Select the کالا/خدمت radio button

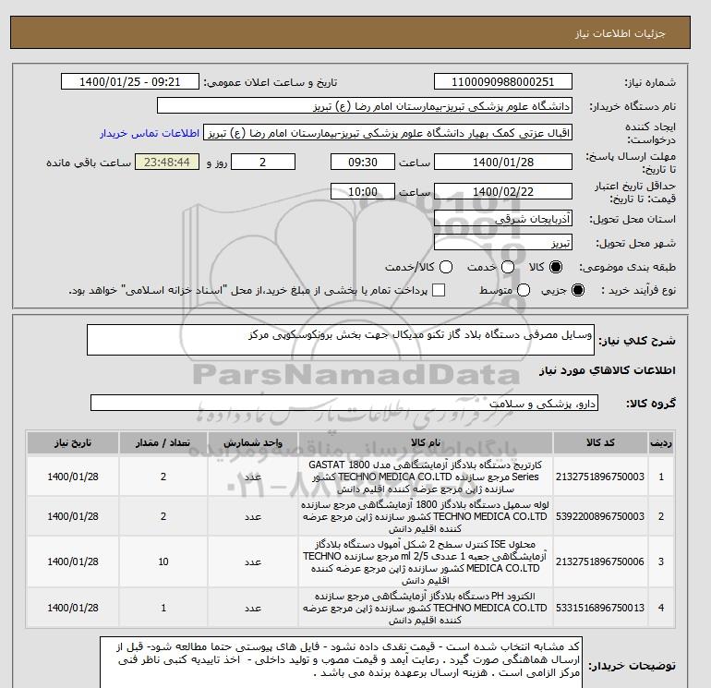(x=446, y=267)
